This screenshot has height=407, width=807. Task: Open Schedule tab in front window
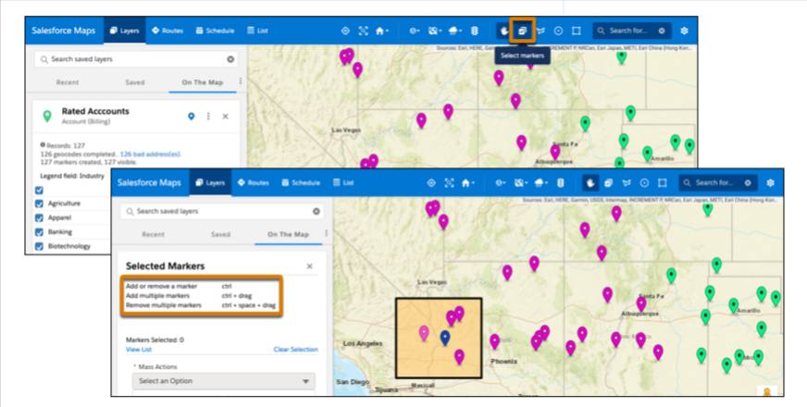pos(301,182)
